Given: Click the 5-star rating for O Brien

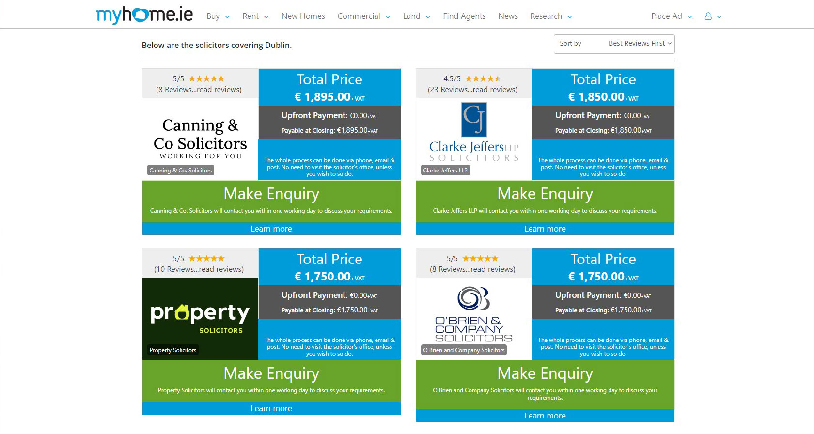Looking at the screenshot, I should click(x=480, y=259).
